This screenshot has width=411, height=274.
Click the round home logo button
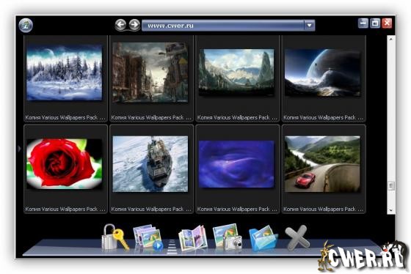tap(26, 26)
